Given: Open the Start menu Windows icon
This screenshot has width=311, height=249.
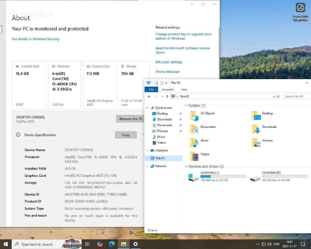Looking at the screenshot, I should tap(6, 244).
